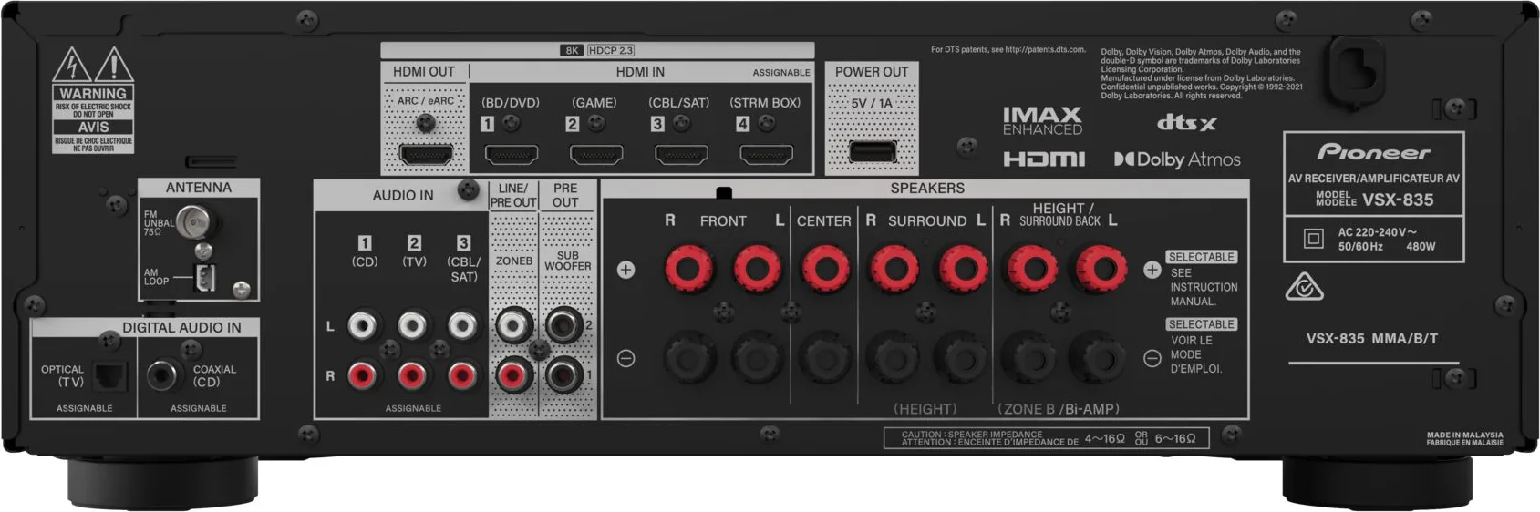This screenshot has width=1540, height=512.
Task: Click the CENTER red positive terminal
Action: (x=825, y=269)
